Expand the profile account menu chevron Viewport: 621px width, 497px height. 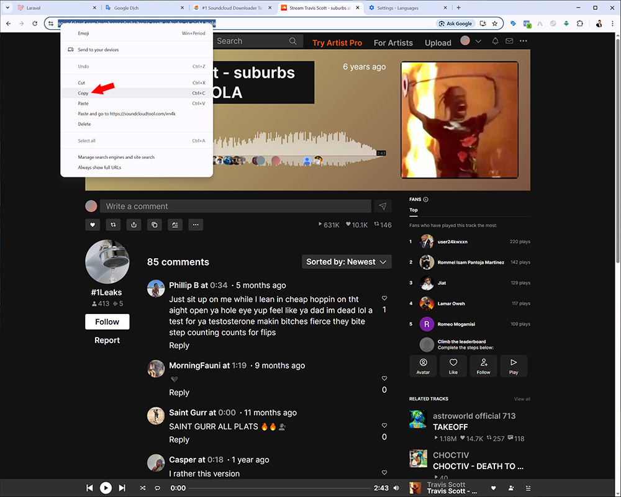pyautogui.click(x=479, y=42)
